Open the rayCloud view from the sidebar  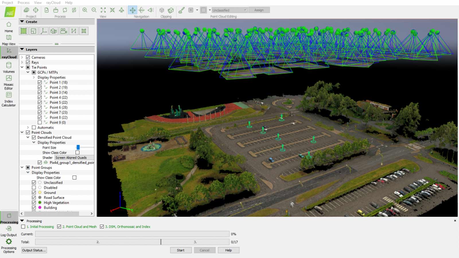click(x=9, y=53)
